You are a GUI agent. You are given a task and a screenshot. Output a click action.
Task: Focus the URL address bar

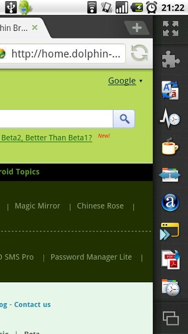click(63, 53)
